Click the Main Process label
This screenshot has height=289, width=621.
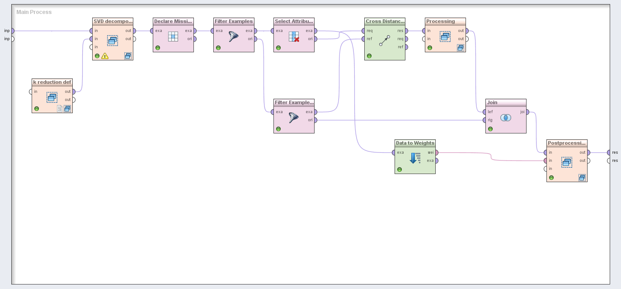34,12
